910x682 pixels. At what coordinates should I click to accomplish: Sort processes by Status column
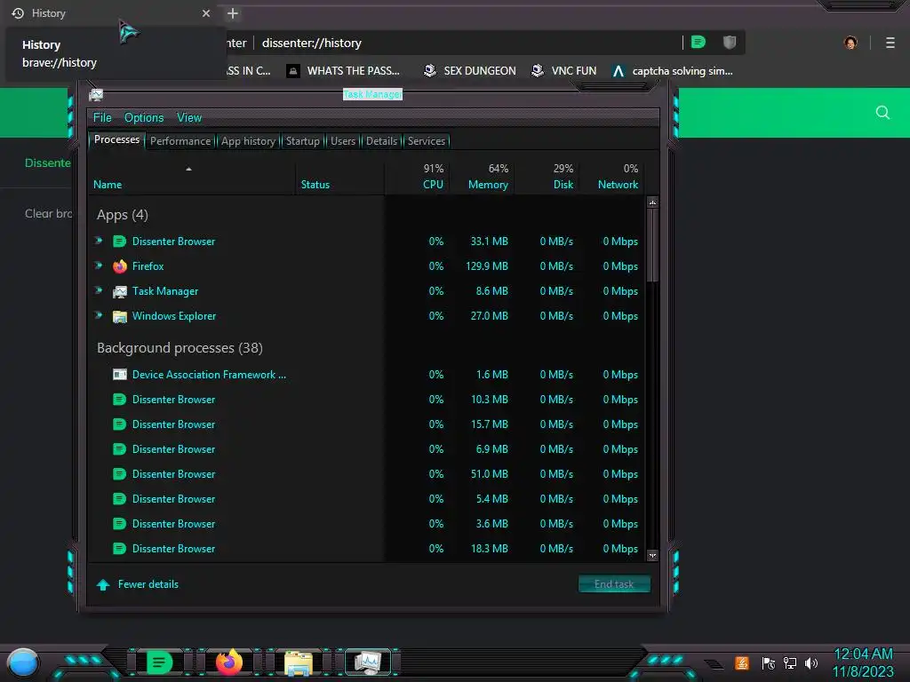(x=340, y=177)
